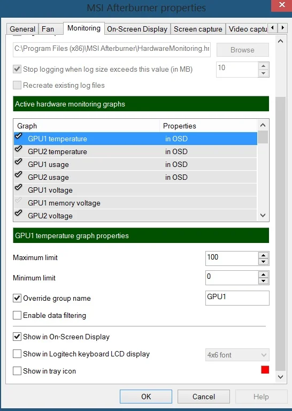The image size is (292, 411).
Task: Click the OK button
Action: click(x=146, y=397)
